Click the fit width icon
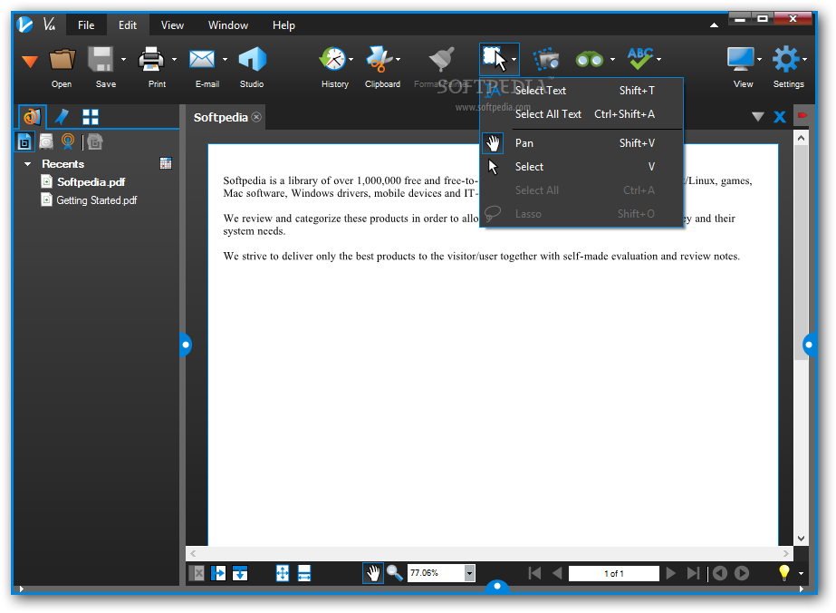Viewport: 836px width, 613px height. (x=304, y=573)
